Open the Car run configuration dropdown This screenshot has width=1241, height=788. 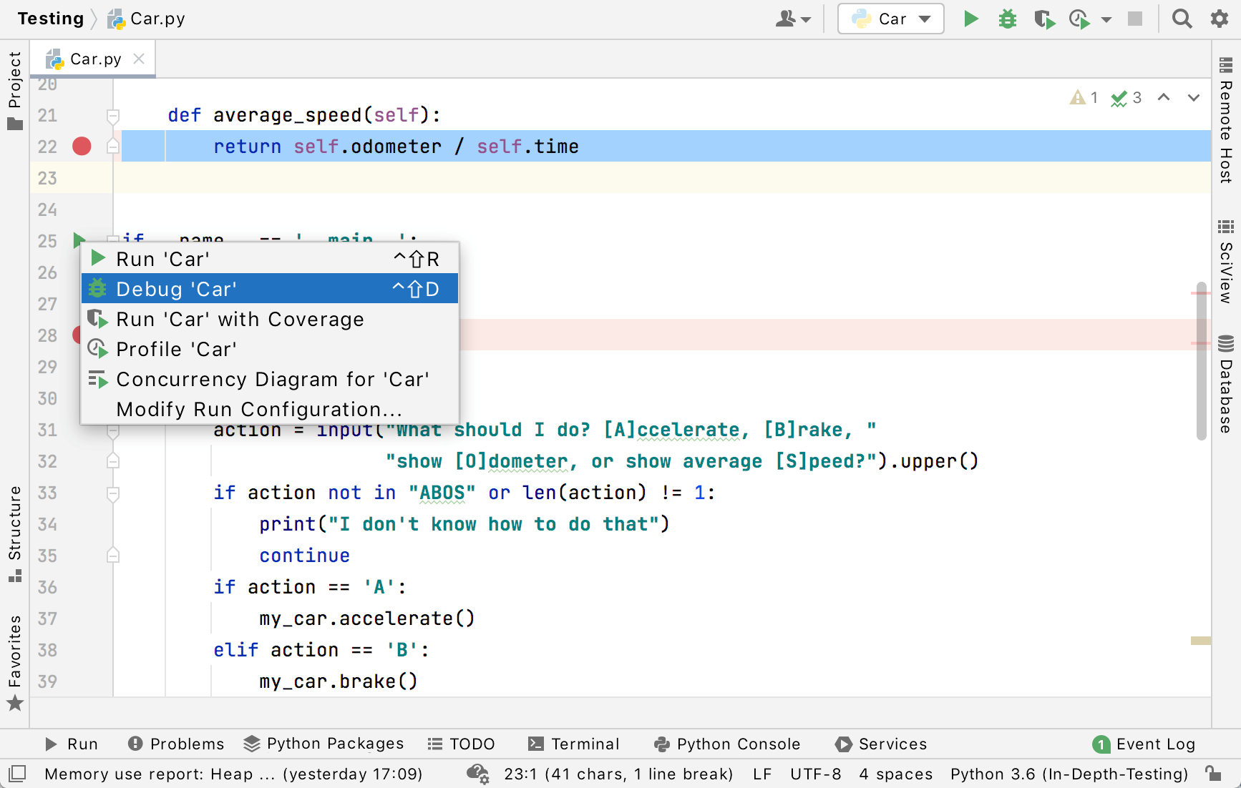891,19
